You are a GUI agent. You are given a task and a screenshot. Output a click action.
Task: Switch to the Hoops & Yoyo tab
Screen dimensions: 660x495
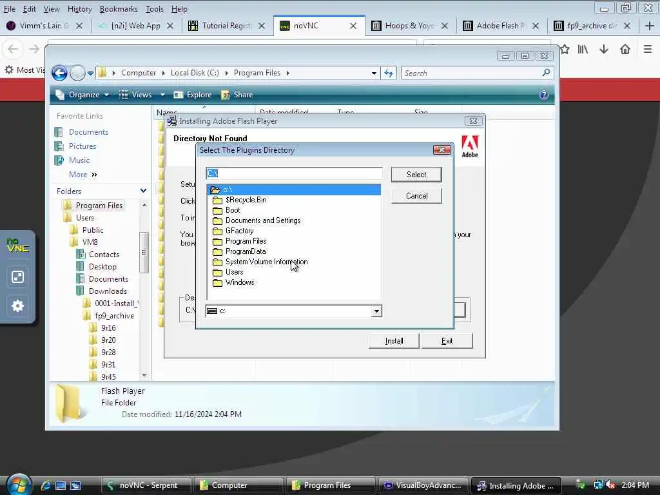pyautogui.click(x=410, y=26)
